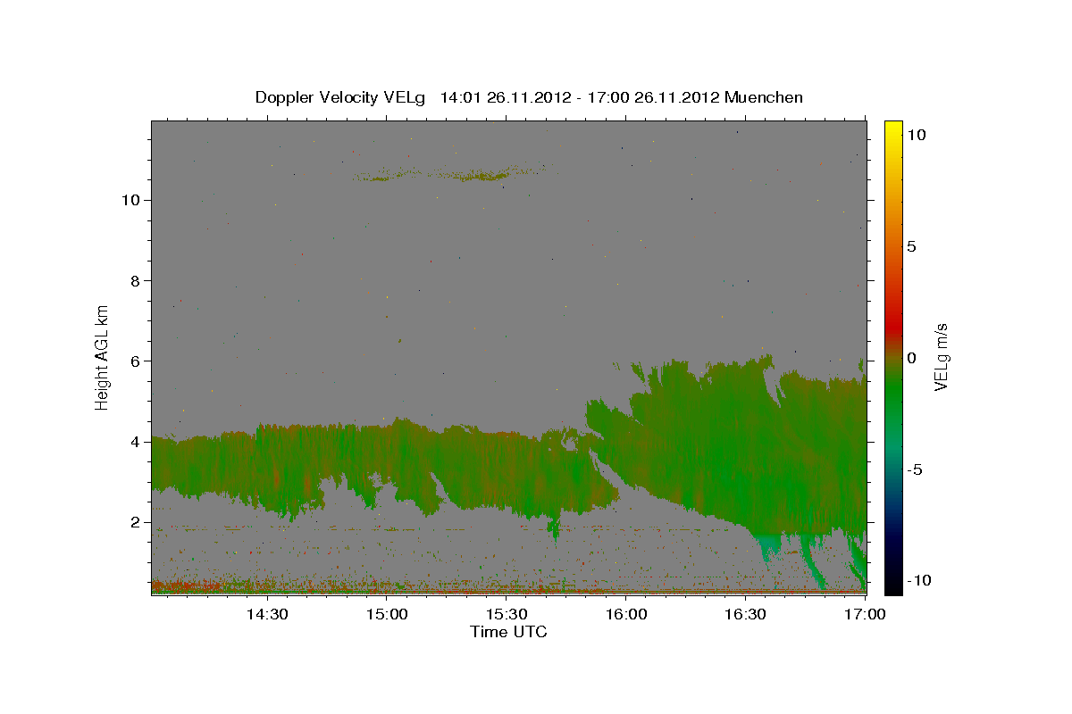Click the 'Height AGL km' axis label
This screenshot has width=1072, height=714.
click(103, 357)
